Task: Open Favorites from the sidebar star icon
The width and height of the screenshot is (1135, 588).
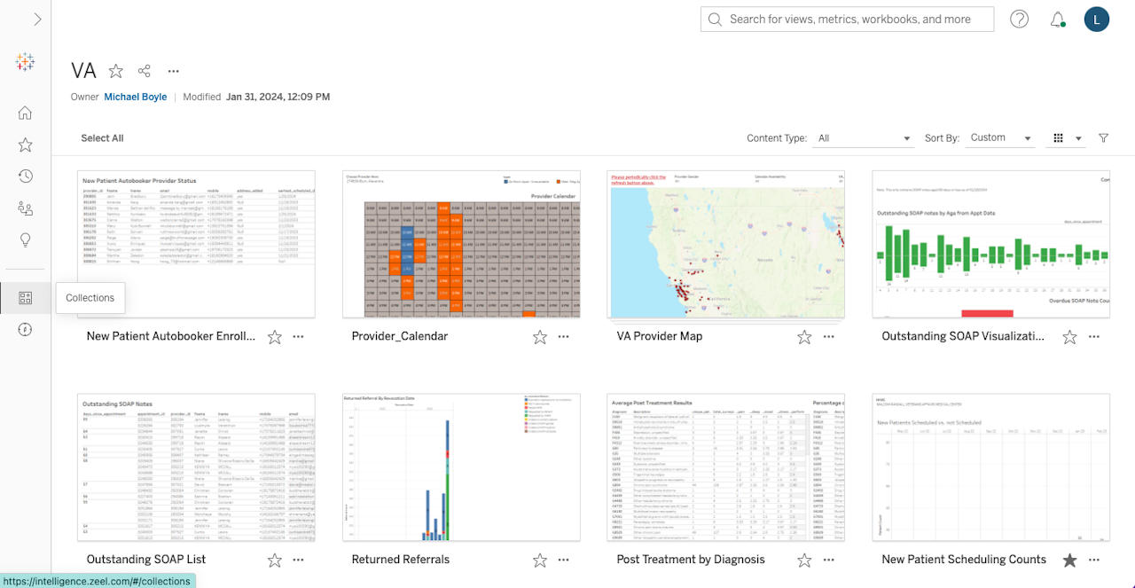Action: click(x=25, y=145)
